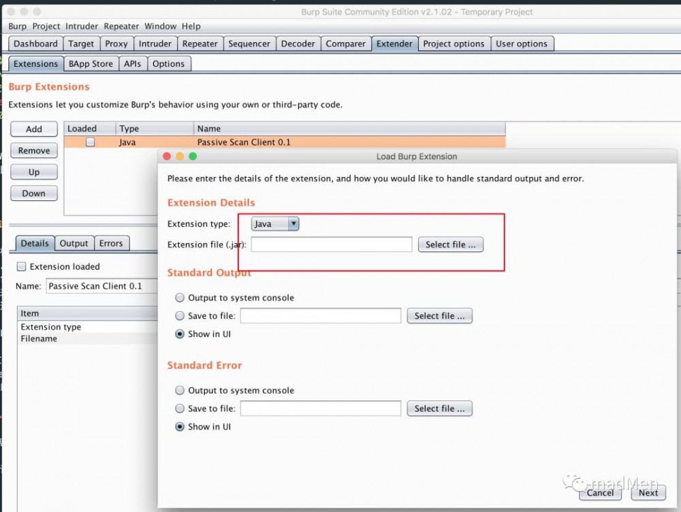Switch to the Comparer tab
The width and height of the screenshot is (681, 512).
pos(346,44)
